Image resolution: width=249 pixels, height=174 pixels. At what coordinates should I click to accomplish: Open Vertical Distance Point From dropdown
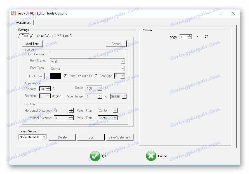coord(115,118)
